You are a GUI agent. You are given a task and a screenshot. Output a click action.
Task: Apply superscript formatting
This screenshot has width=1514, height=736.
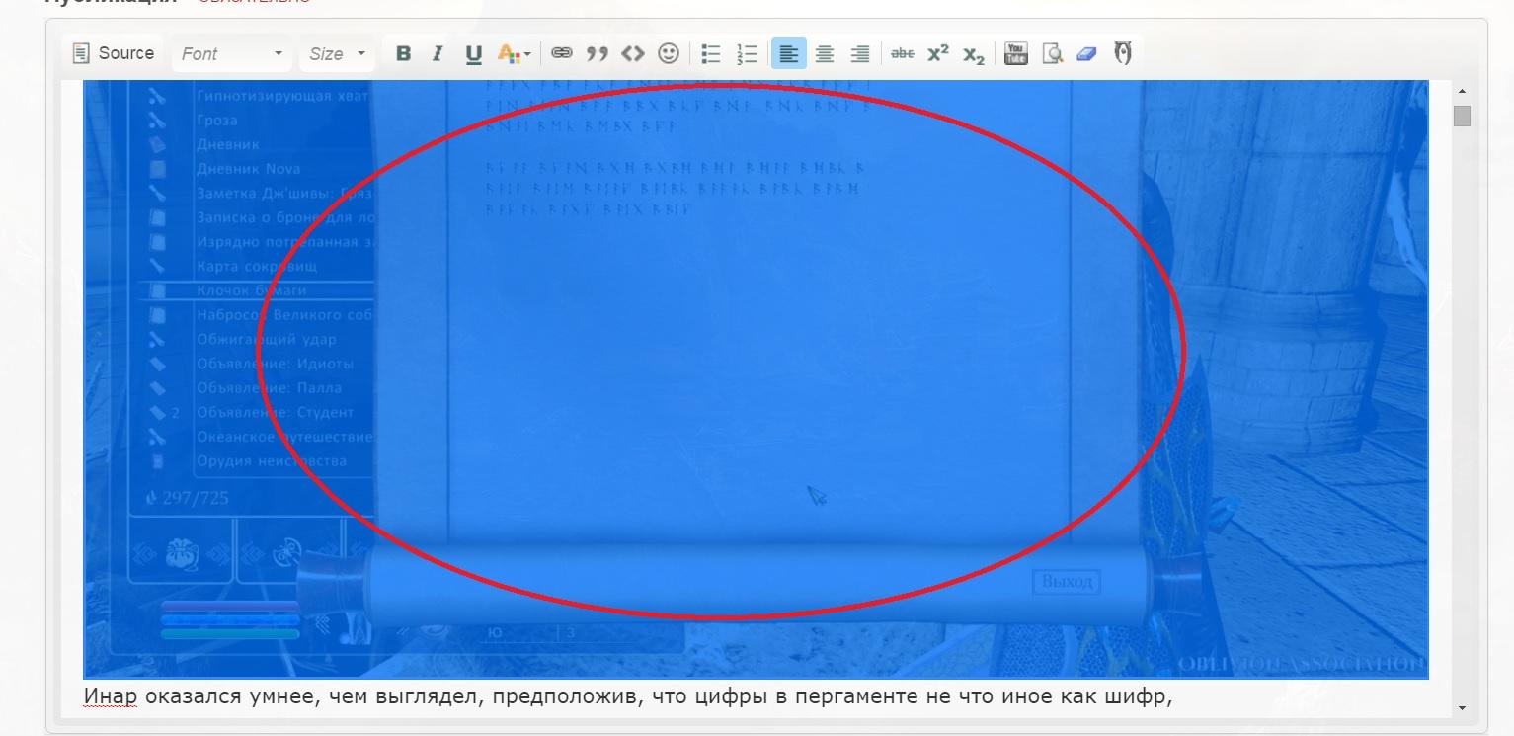pyautogui.click(x=937, y=54)
